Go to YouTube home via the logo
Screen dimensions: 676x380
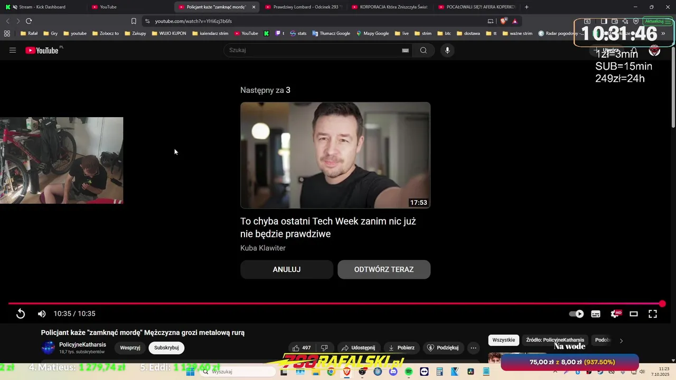(42, 50)
